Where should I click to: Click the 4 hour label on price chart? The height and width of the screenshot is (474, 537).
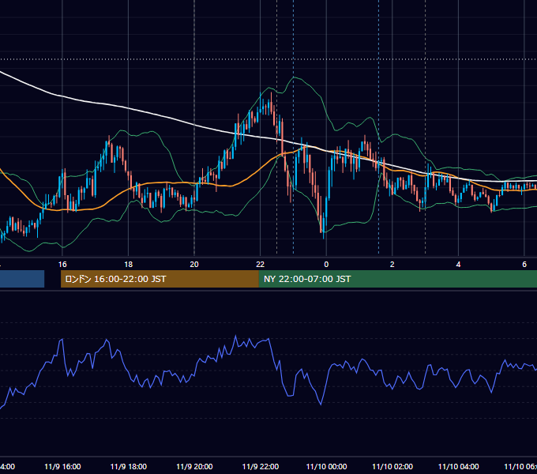point(458,265)
